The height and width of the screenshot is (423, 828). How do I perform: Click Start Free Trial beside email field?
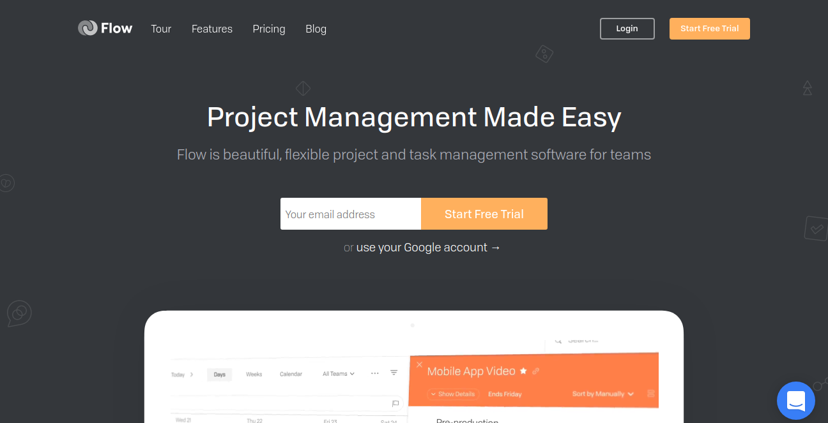[484, 214]
